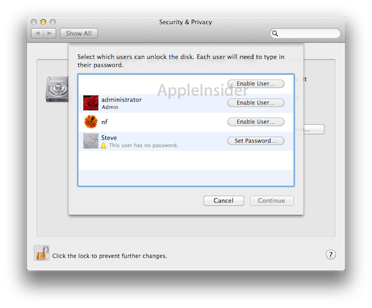Select the nf orange flower avatar
372x308 pixels.
pos(91,122)
